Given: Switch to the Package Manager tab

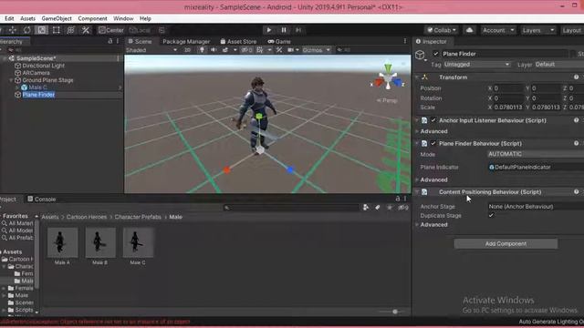Looking at the screenshot, I should tap(186, 41).
